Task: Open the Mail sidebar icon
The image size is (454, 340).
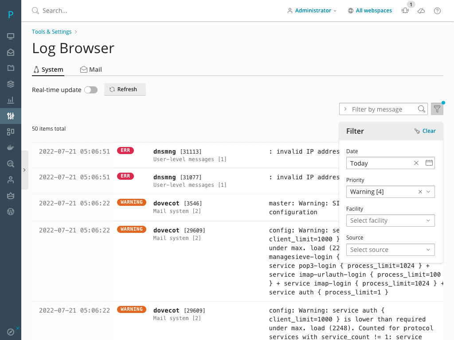Action: [x=11, y=52]
